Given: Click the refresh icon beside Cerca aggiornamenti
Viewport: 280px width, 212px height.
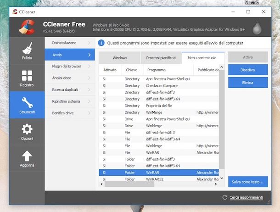Looking at the screenshot, I should pyautogui.click(x=225, y=197).
